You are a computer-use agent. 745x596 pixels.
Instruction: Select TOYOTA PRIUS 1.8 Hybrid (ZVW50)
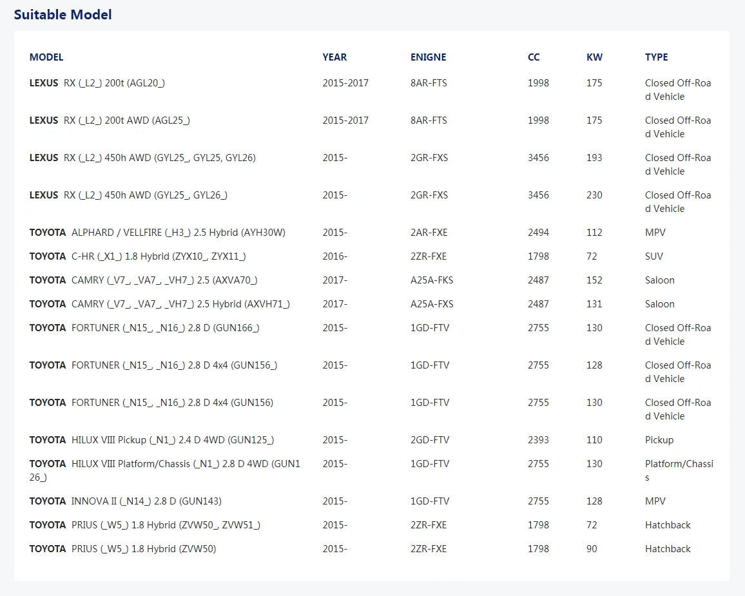pos(122,548)
